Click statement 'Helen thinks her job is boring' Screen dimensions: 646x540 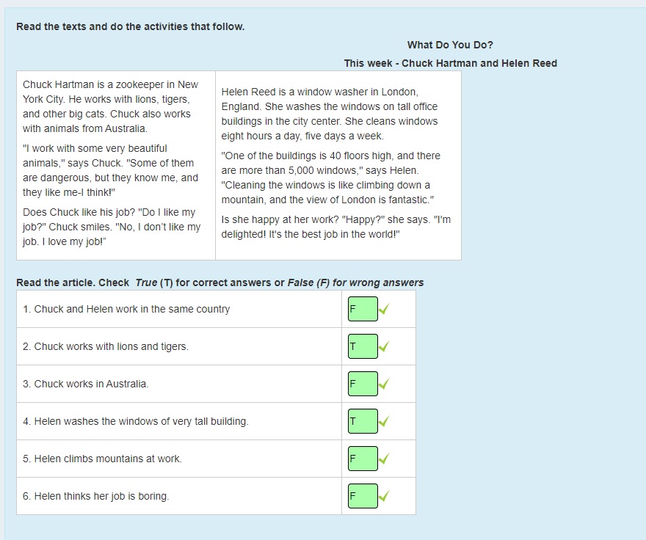point(96,496)
